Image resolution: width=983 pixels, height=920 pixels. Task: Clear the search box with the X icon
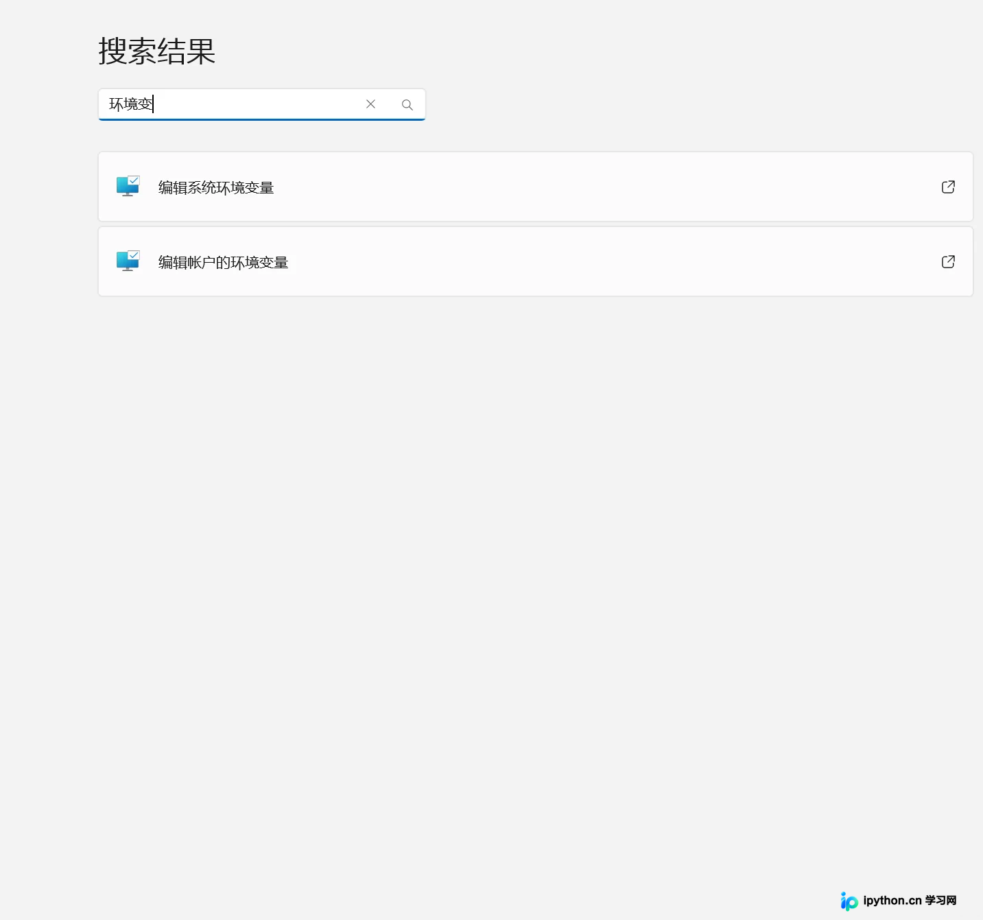[x=370, y=104]
